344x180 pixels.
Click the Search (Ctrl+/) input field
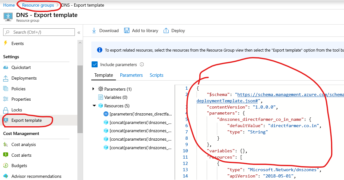click(x=39, y=32)
